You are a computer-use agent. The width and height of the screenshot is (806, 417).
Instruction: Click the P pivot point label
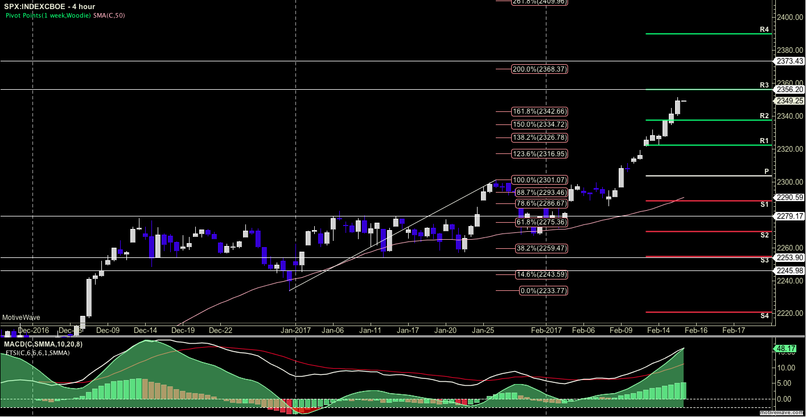pos(767,171)
